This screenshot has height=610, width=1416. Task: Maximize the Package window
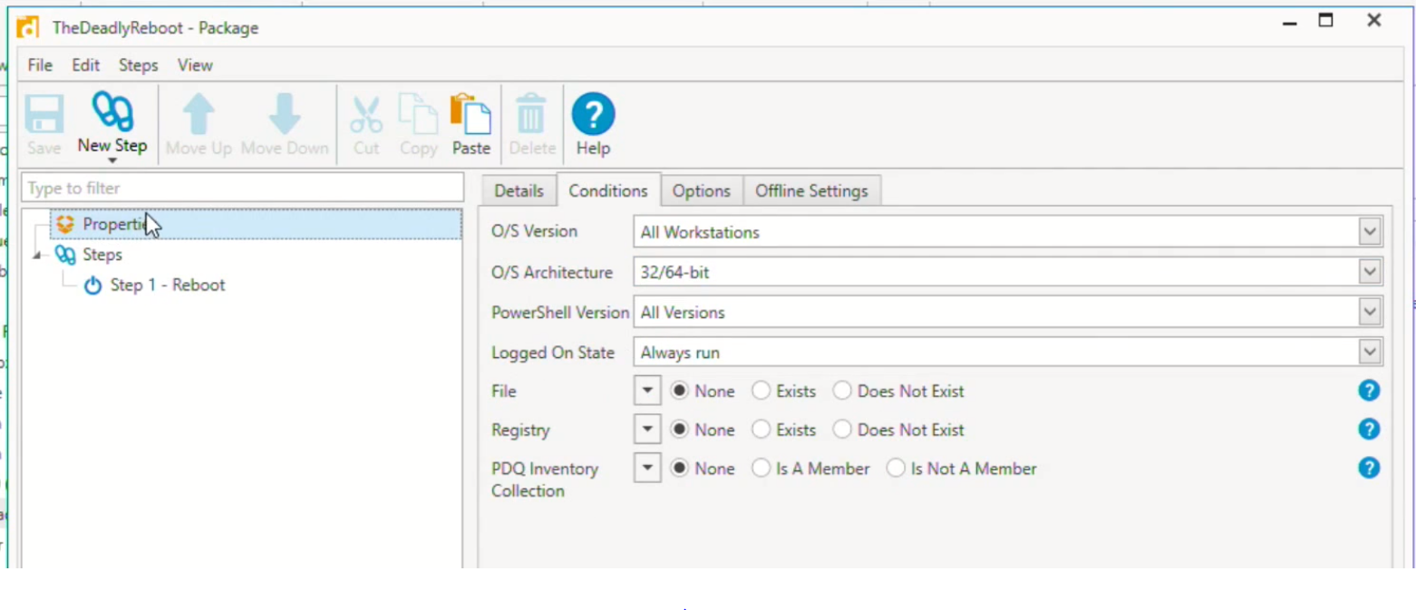pos(1326,21)
